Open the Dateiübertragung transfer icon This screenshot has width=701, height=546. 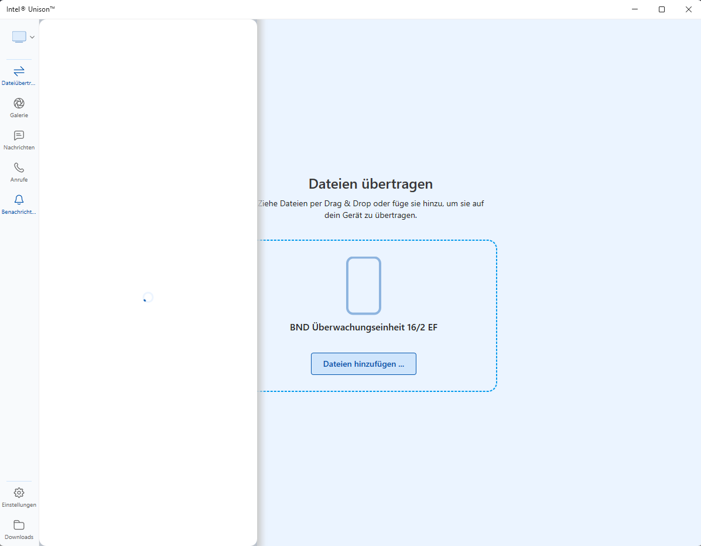click(x=18, y=71)
